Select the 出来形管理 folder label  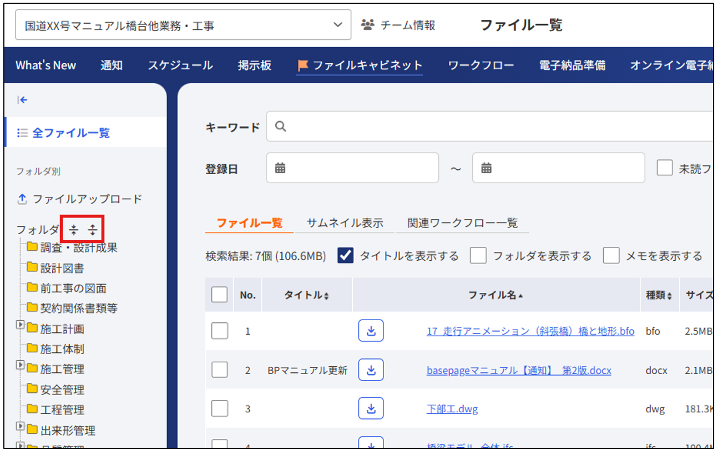pos(68,431)
